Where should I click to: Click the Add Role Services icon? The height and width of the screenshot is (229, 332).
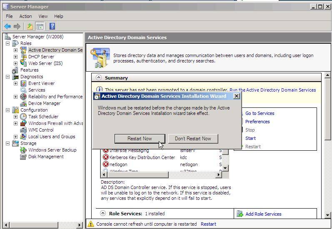pos(240,214)
